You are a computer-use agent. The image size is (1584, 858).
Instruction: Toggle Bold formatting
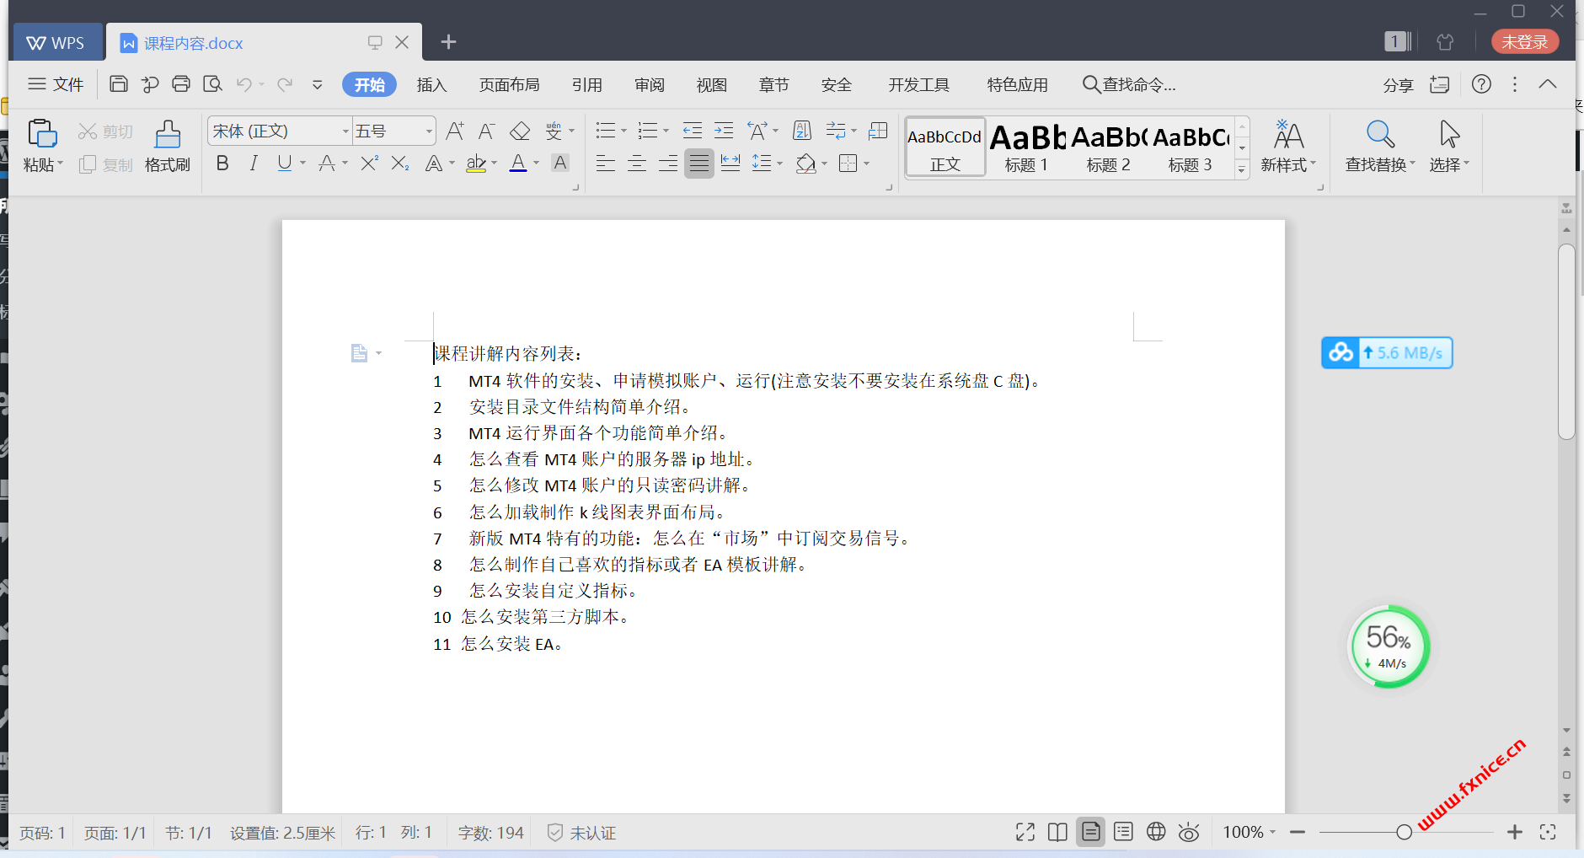click(222, 164)
